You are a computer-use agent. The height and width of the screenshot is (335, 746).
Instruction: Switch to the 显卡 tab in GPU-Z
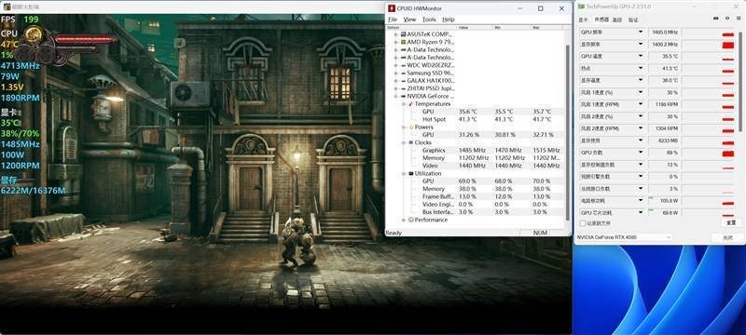(x=583, y=20)
